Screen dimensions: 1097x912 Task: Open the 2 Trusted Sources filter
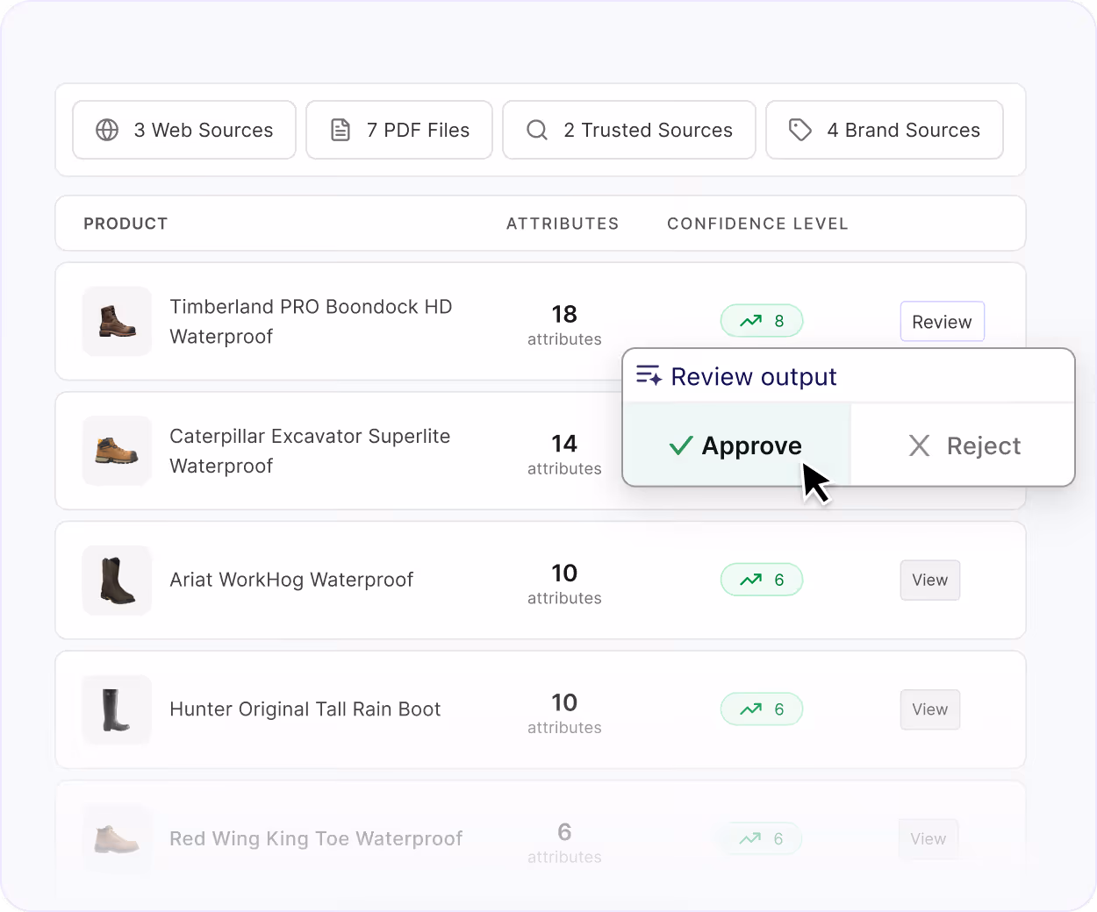629,130
